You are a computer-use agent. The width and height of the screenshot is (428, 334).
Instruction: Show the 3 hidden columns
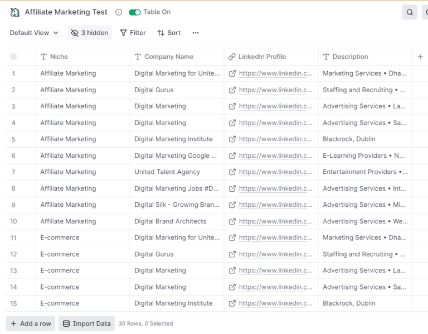pos(90,33)
